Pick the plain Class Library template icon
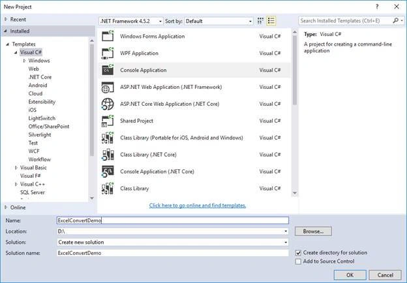This screenshot has width=407, height=283. pyautogui.click(x=108, y=189)
